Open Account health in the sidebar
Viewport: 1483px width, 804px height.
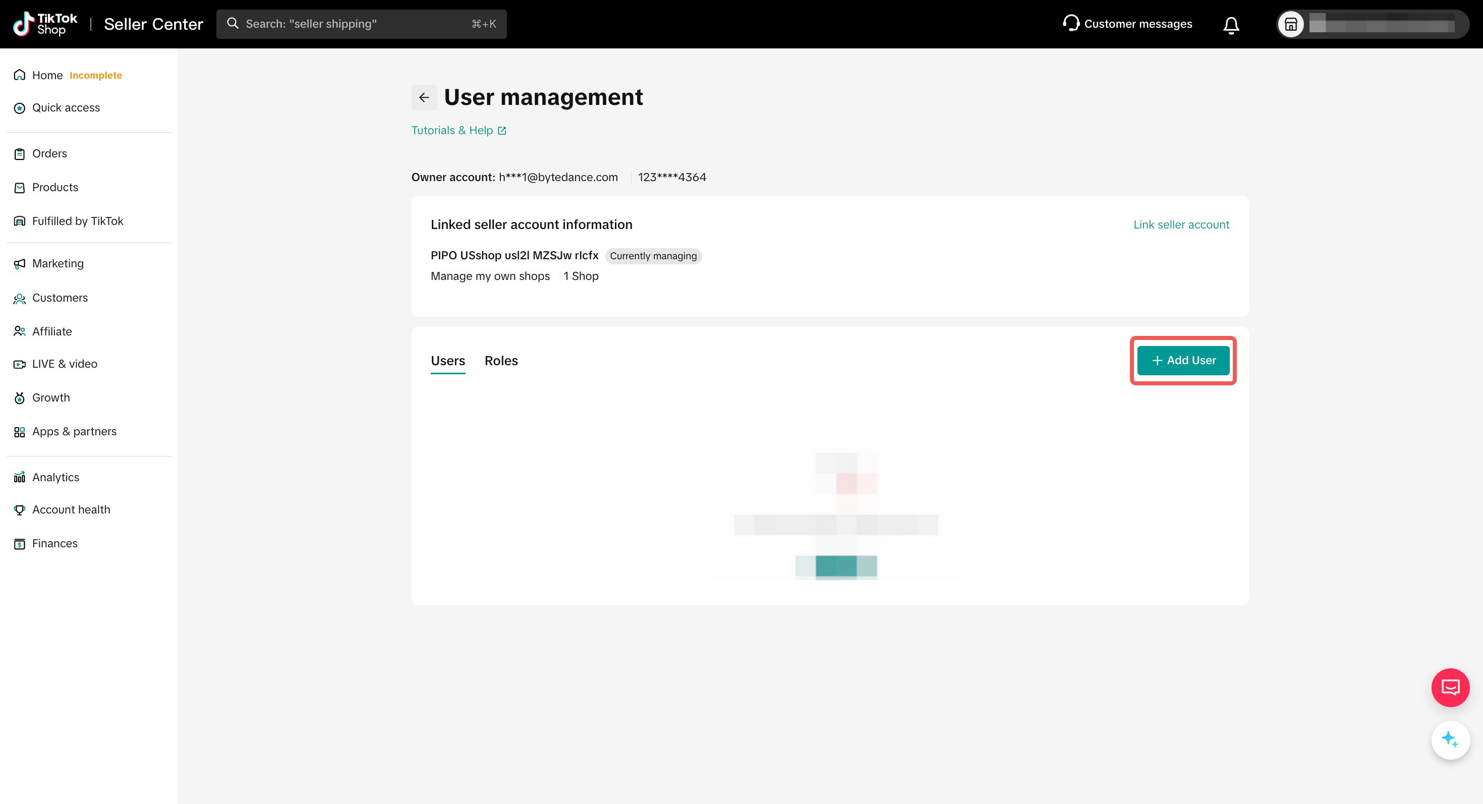pyautogui.click(x=71, y=510)
